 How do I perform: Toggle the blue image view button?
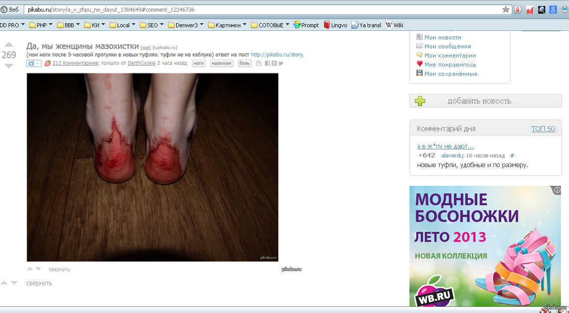click(33, 63)
